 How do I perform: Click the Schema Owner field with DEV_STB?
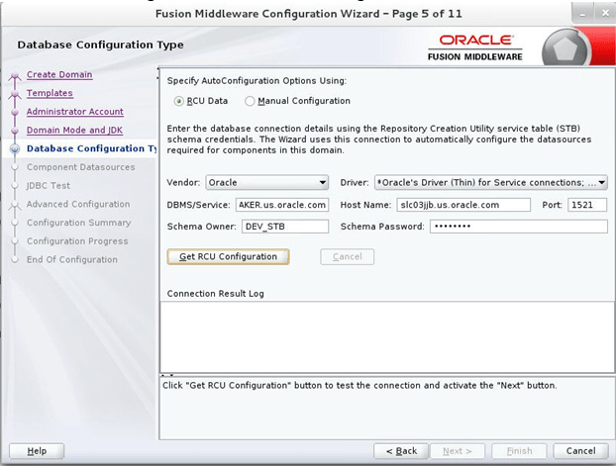(x=285, y=227)
